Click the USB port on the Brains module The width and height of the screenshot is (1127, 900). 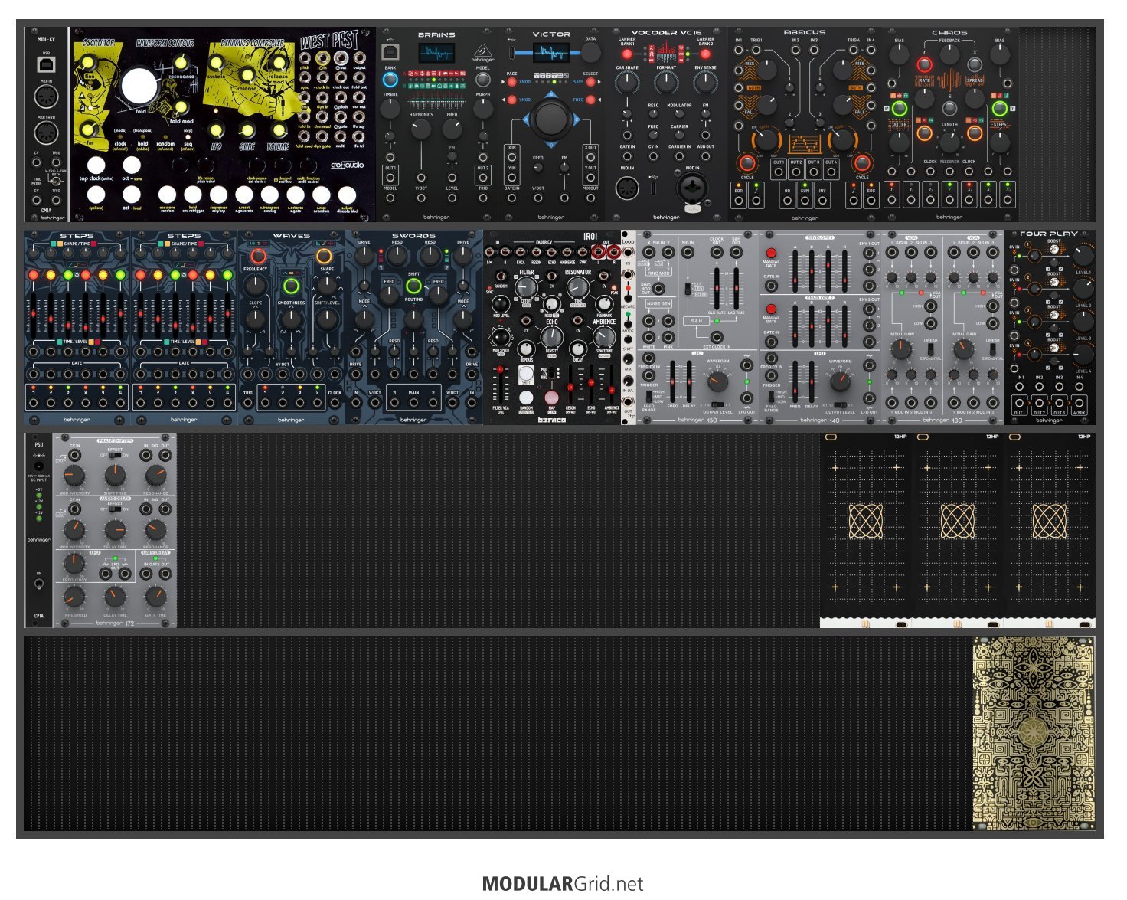point(390,51)
